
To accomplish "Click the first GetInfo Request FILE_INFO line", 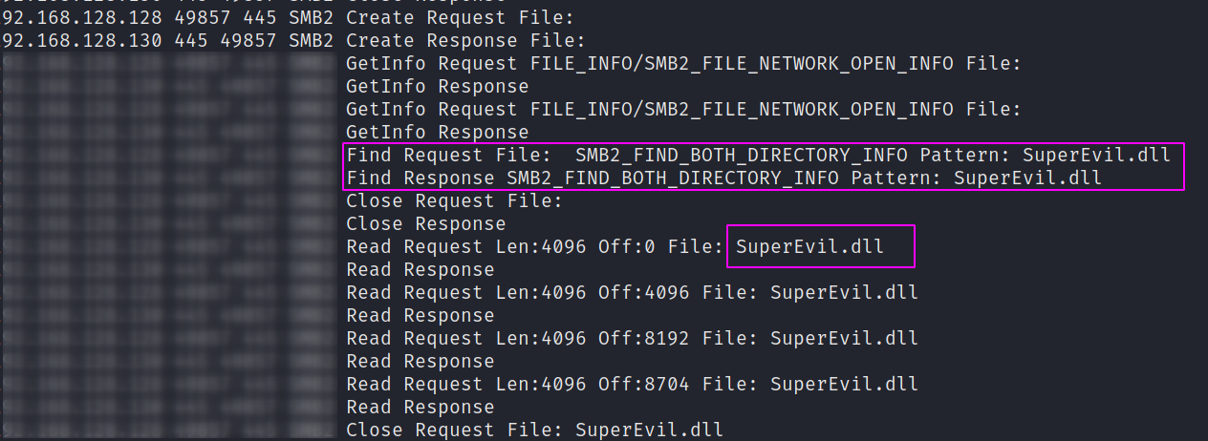I will [x=684, y=64].
